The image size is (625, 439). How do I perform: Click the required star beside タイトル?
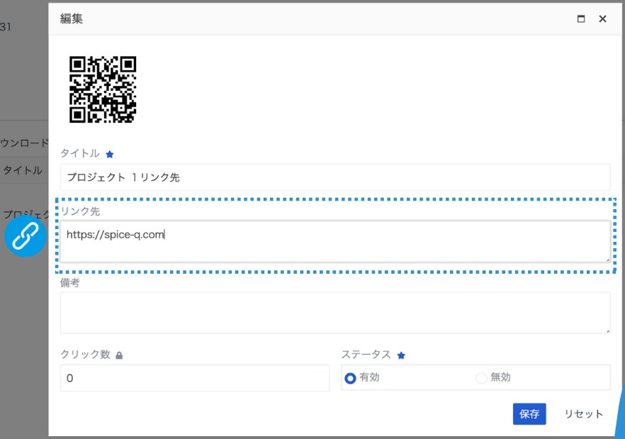click(110, 154)
